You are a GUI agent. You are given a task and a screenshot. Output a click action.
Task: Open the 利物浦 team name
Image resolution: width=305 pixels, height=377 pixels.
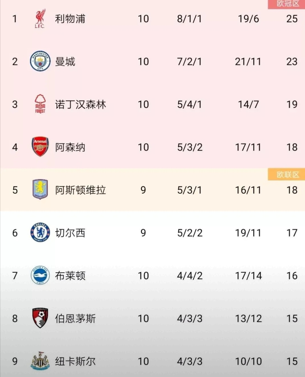[70, 19]
